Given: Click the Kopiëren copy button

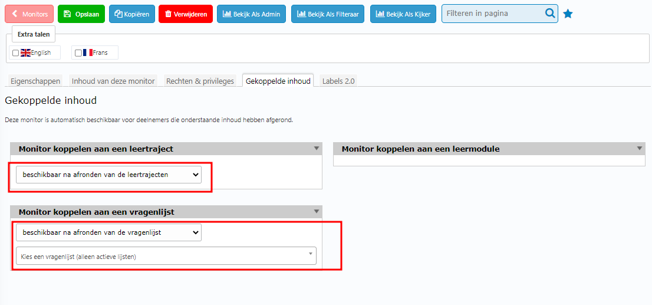Looking at the screenshot, I should (x=132, y=14).
